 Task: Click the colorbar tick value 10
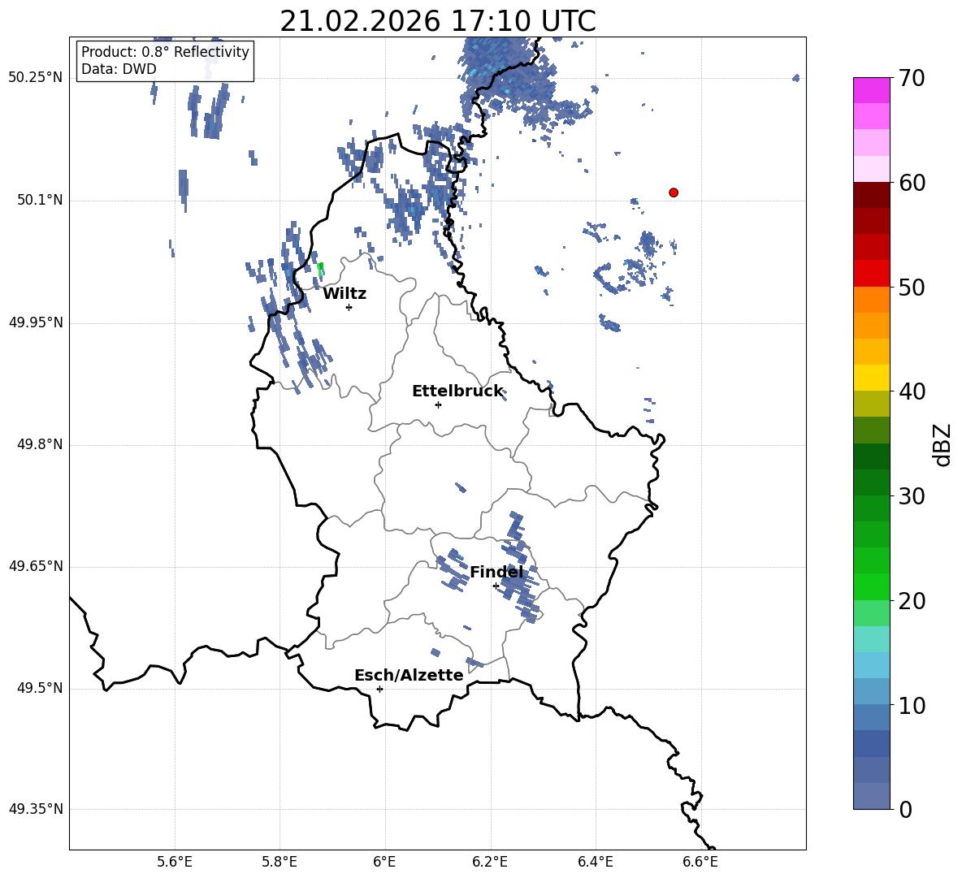click(912, 706)
